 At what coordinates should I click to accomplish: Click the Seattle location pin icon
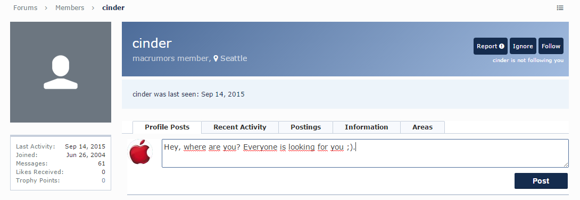[216, 59]
